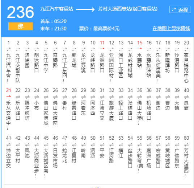The height and width of the screenshot is (188, 194).
Task: Click transfer arrows icon above stop 46 日发市场
Action: click(x=55, y=145)
